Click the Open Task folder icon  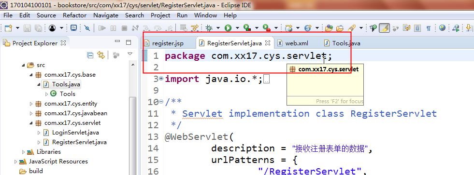pyautogui.click(x=340, y=28)
